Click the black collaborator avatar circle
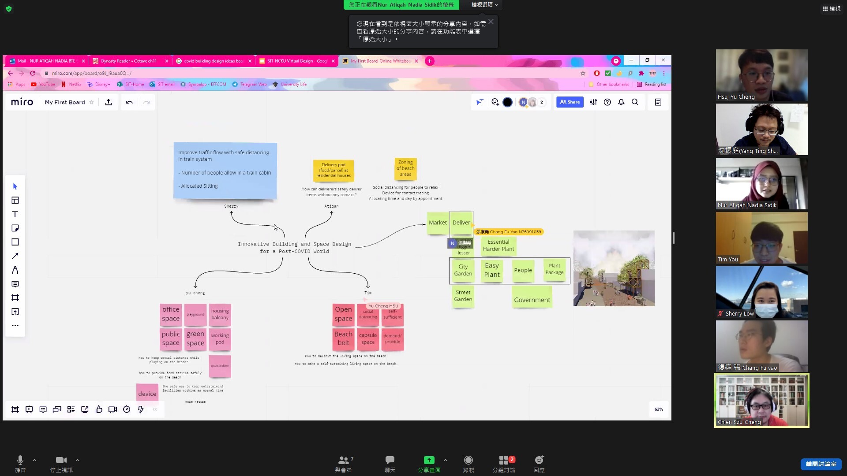Screen dimensions: 847x476 coord(508,102)
